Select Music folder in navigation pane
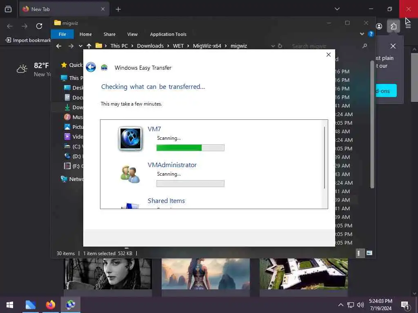Viewport: 418px width, 313px height. pyautogui.click(x=74, y=117)
